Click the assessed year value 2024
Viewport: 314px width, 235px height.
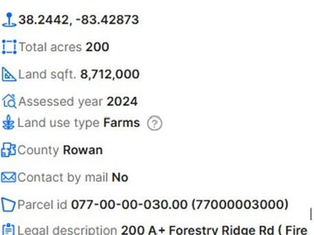tap(122, 102)
